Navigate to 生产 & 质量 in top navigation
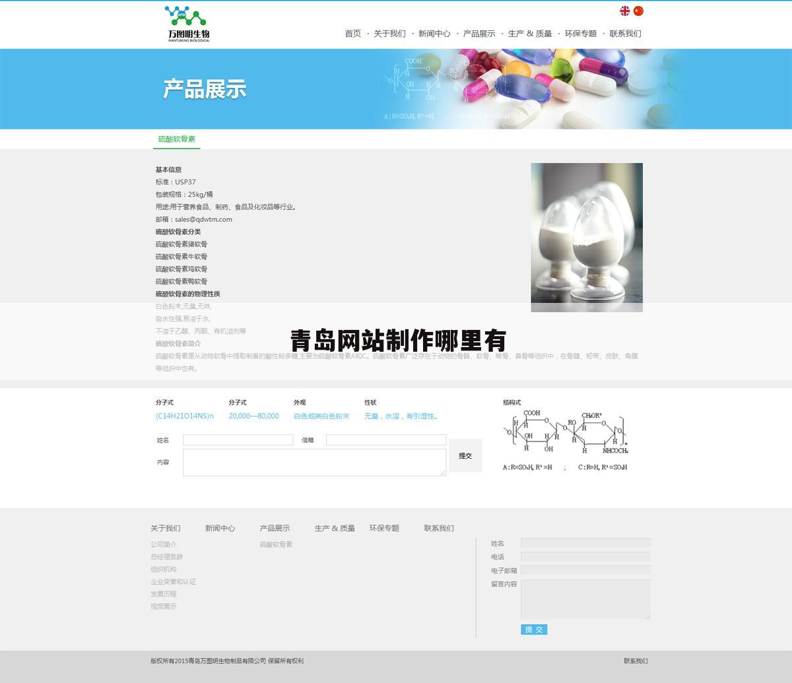Screen dimensions: 792x683 (531, 33)
